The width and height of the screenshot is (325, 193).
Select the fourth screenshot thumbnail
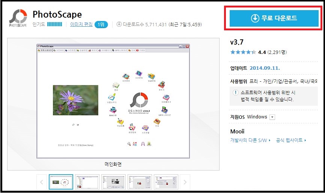click(140, 182)
